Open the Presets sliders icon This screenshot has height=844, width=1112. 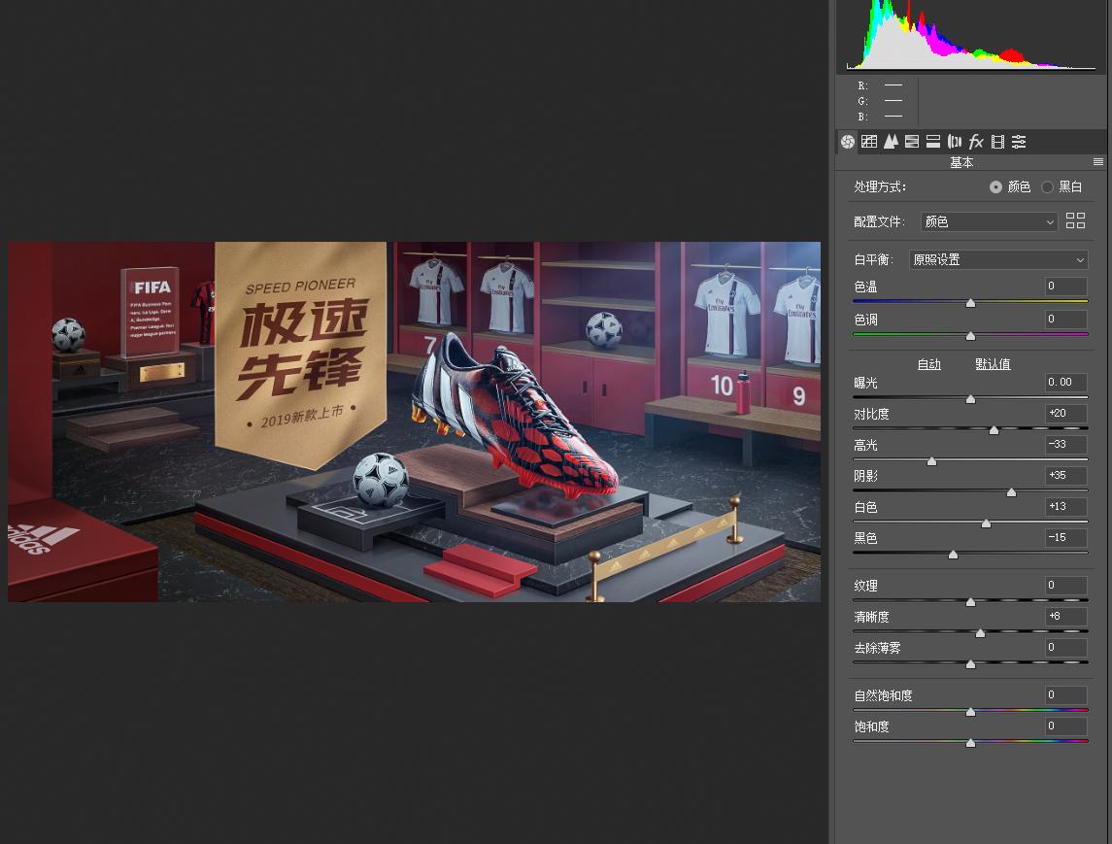1019,142
